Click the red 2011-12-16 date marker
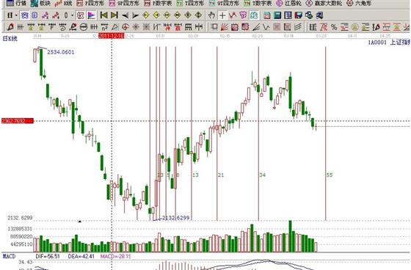The image size is (411, 270). (111, 36)
